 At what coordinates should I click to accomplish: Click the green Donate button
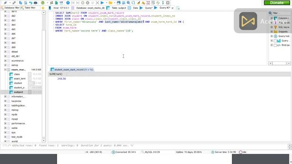(x=277, y=3)
